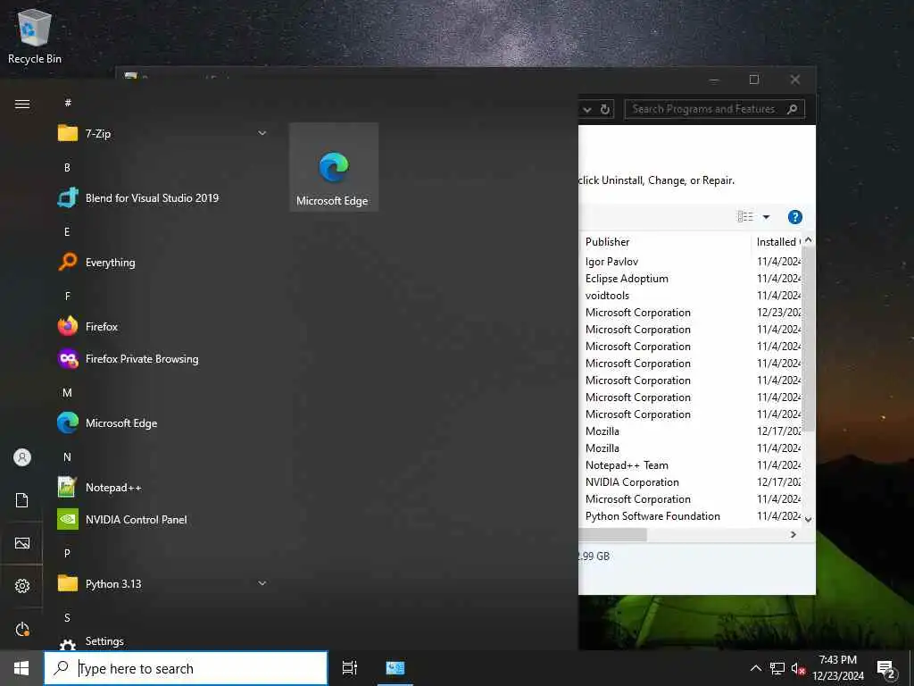Open Recycle Bin on the desktop
Viewport: 914px width, 686px height.
point(35,36)
